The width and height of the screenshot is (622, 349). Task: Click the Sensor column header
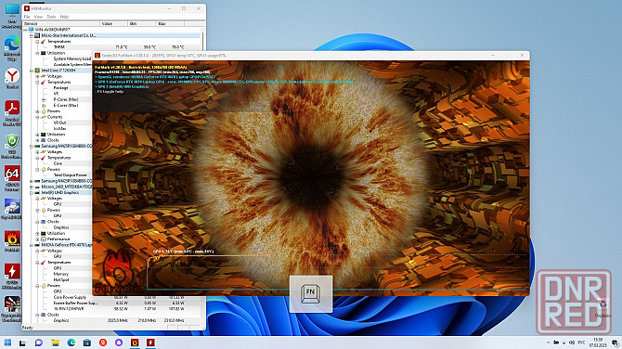[x=61, y=24]
